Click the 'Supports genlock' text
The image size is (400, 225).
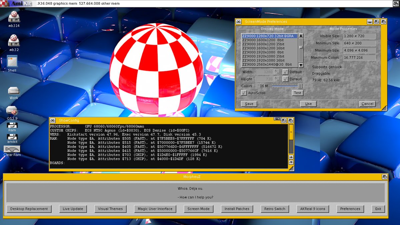click(327, 67)
